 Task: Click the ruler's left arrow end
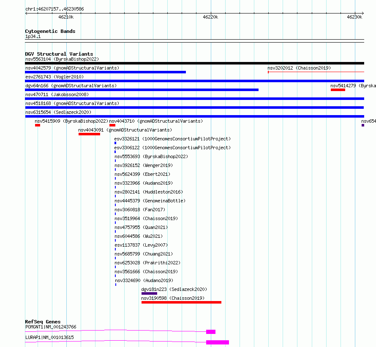point(26,13)
